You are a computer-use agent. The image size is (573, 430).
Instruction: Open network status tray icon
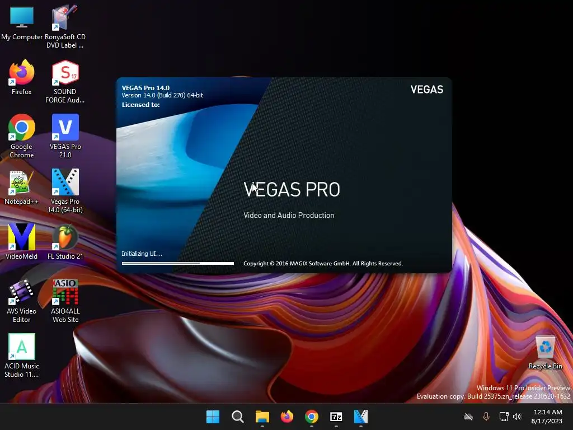pyautogui.click(x=504, y=417)
